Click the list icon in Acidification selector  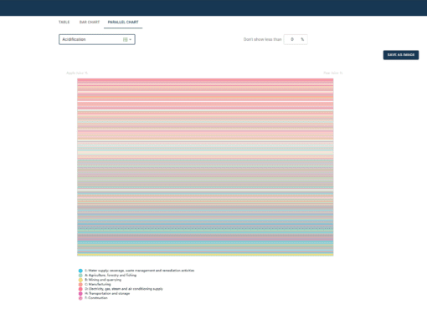click(x=126, y=39)
